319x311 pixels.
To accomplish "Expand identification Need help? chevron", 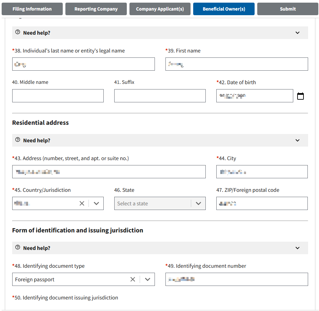I will tap(297, 248).
